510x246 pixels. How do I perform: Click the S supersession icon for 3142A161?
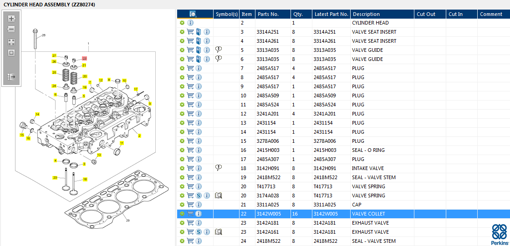[x=199, y=232]
